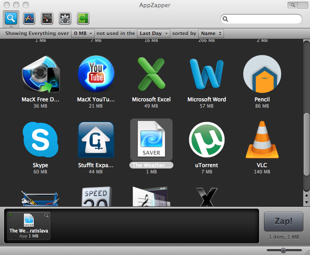Select the Microsoft Word icon

pyautogui.click(x=207, y=74)
